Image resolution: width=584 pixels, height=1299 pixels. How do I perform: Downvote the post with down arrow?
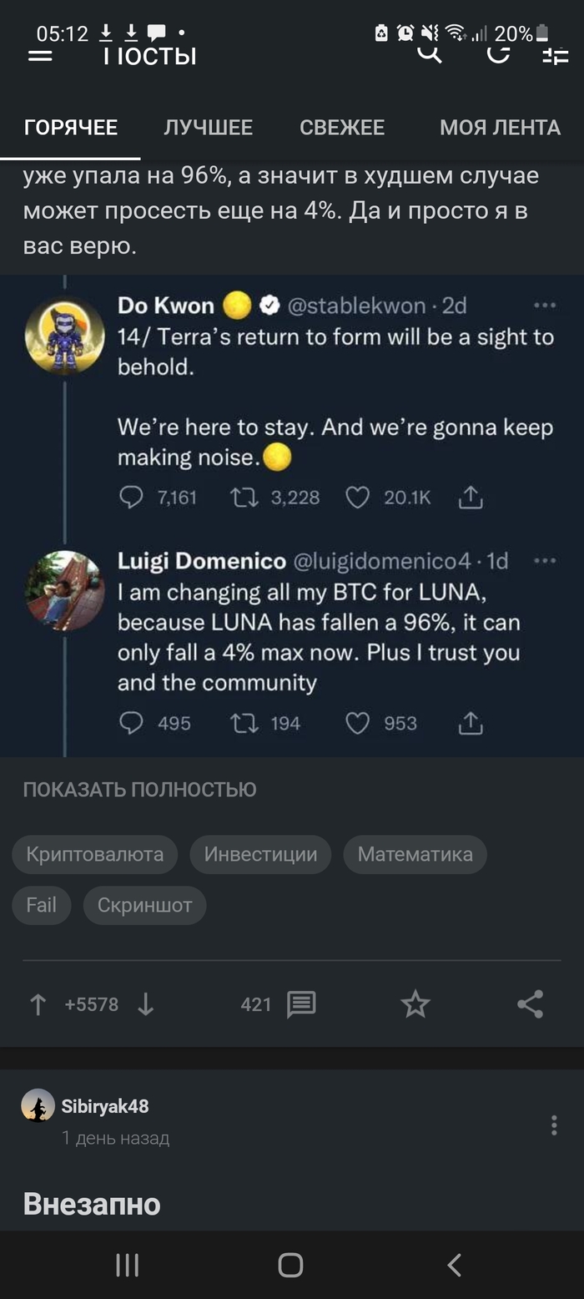point(145,1003)
